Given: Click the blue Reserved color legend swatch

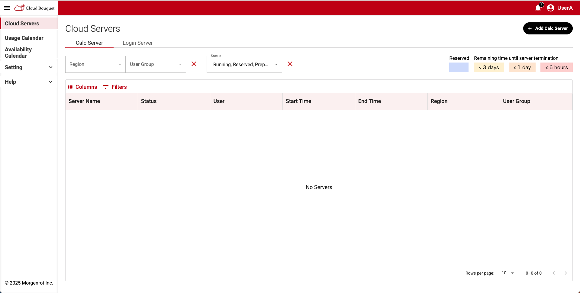Looking at the screenshot, I should (x=459, y=67).
